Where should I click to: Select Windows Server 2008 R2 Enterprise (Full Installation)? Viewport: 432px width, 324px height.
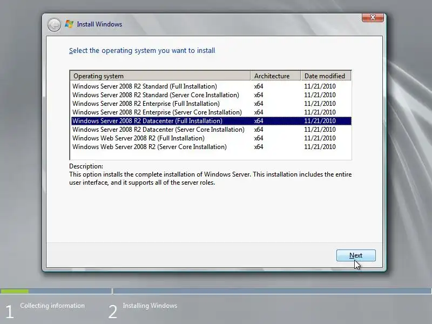coord(211,104)
